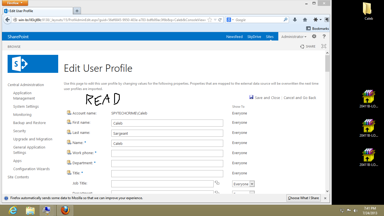Viewport: 384px width, 216px height.
Task: Open Application Management sidebar link
Action: (24, 96)
